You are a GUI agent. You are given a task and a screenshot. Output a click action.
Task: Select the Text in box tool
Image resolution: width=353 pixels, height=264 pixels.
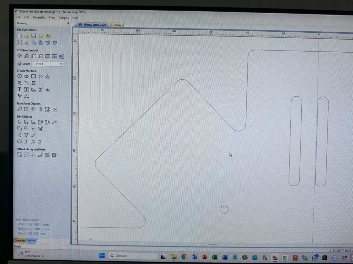click(x=27, y=90)
